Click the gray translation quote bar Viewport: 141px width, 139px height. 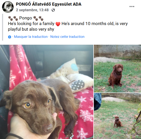point(3,27)
